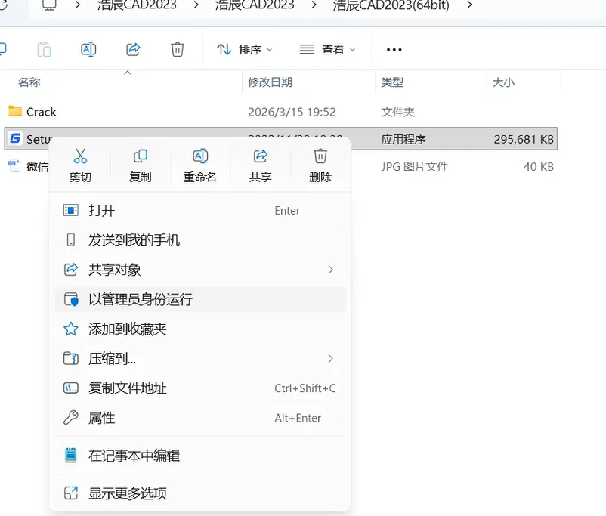Screen dimensions: 606x516
Task: Click chevron right of the PC icon
Action: coord(78,5)
